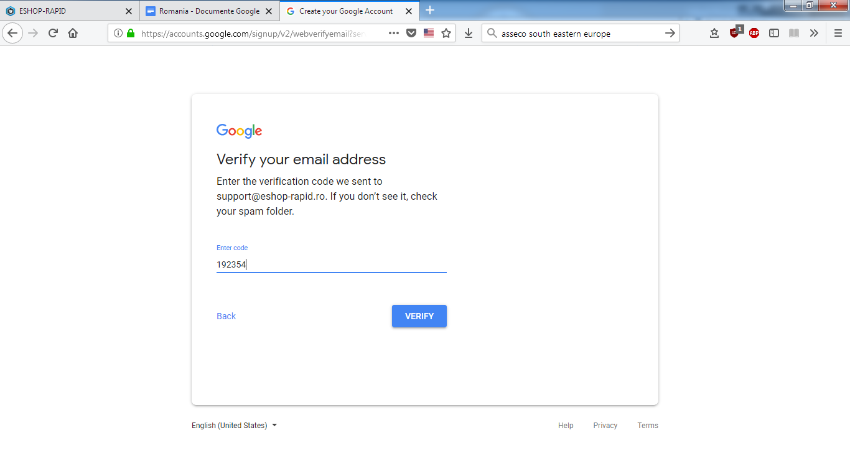Open the Downloads arrow in the toolbar
The height and width of the screenshot is (453, 850).
pos(469,33)
